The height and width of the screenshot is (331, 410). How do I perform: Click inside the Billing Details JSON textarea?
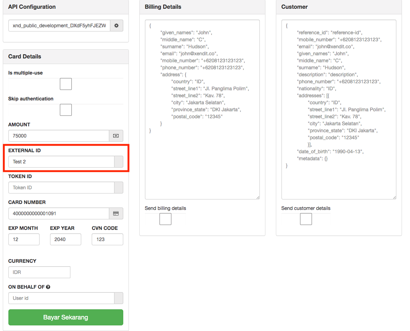[x=202, y=110]
